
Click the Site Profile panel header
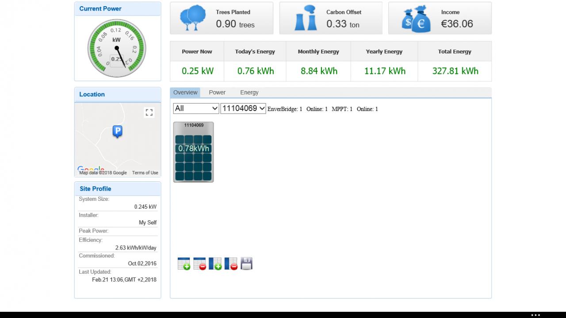(118, 189)
